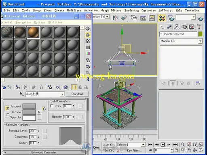The height and width of the screenshot is (155, 207).
Task: Open Schematic View toolbar icon
Action: (x=152, y=18)
